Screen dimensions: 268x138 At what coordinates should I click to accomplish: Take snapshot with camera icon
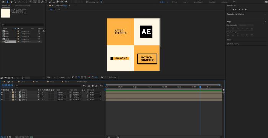(102, 78)
